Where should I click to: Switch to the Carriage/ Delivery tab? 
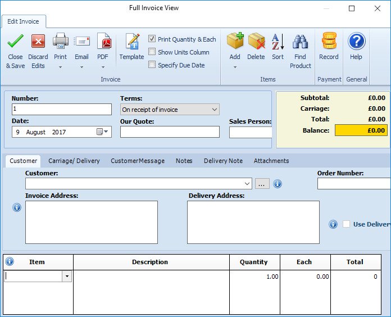pyautogui.click(x=74, y=161)
